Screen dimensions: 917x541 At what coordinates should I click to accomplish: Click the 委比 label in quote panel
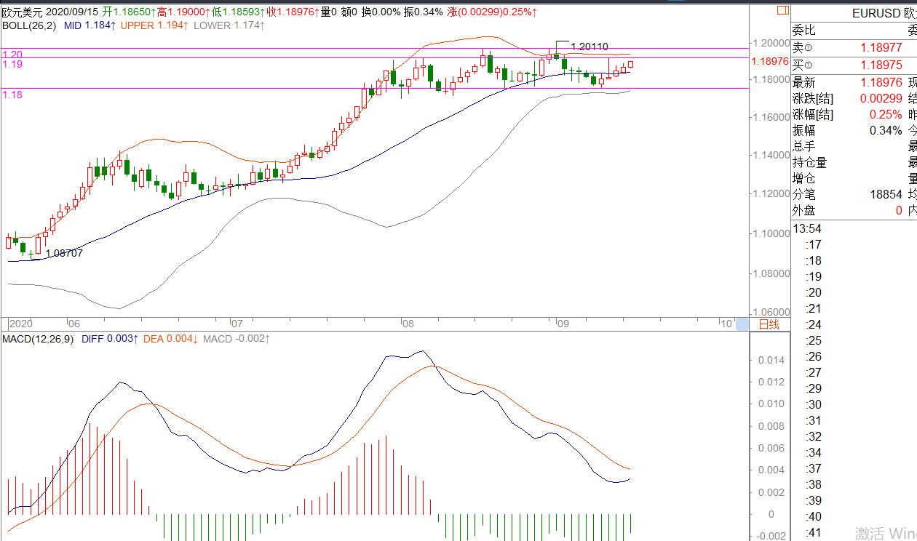click(804, 30)
